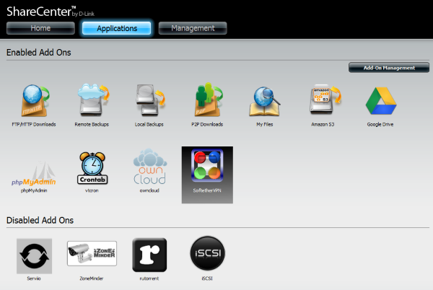Click the 'rutorrent' label text
Viewport: 433px width, 290px height.
(x=149, y=278)
